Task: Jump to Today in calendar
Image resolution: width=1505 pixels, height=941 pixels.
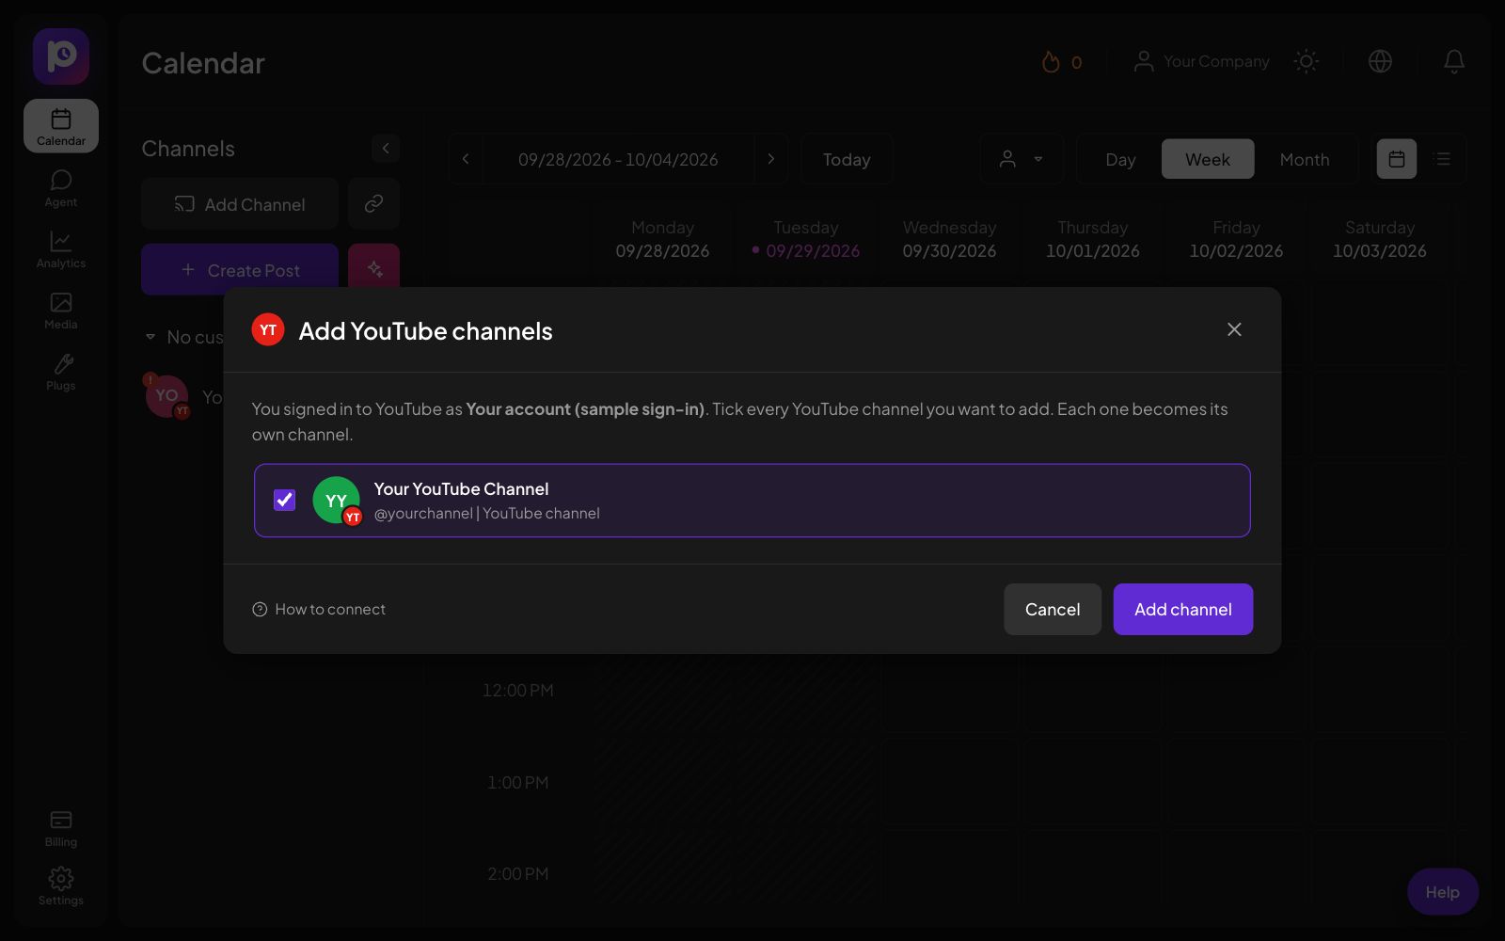Action: (x=847, y=159)
